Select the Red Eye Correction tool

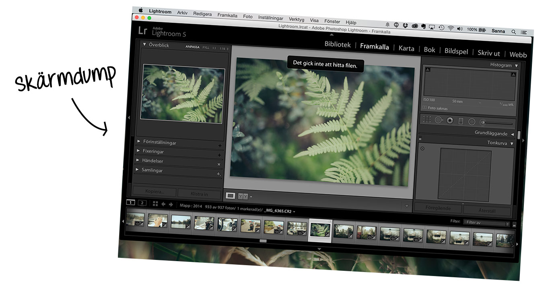tap(450, 120)
